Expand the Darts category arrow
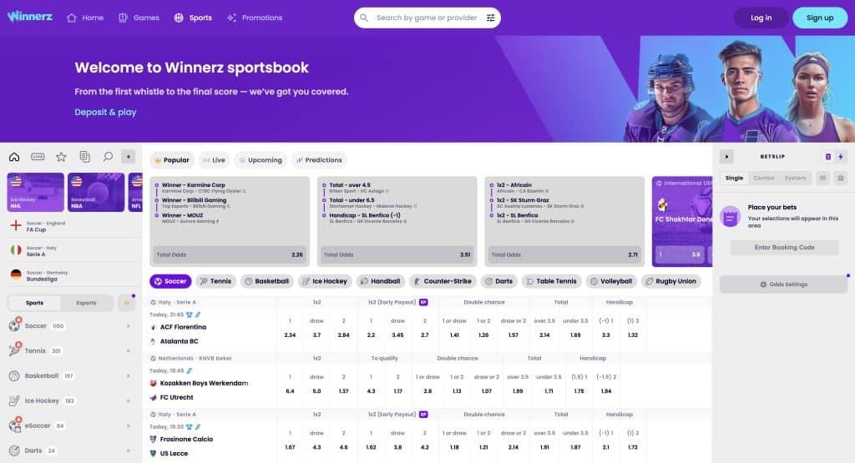 128,450
